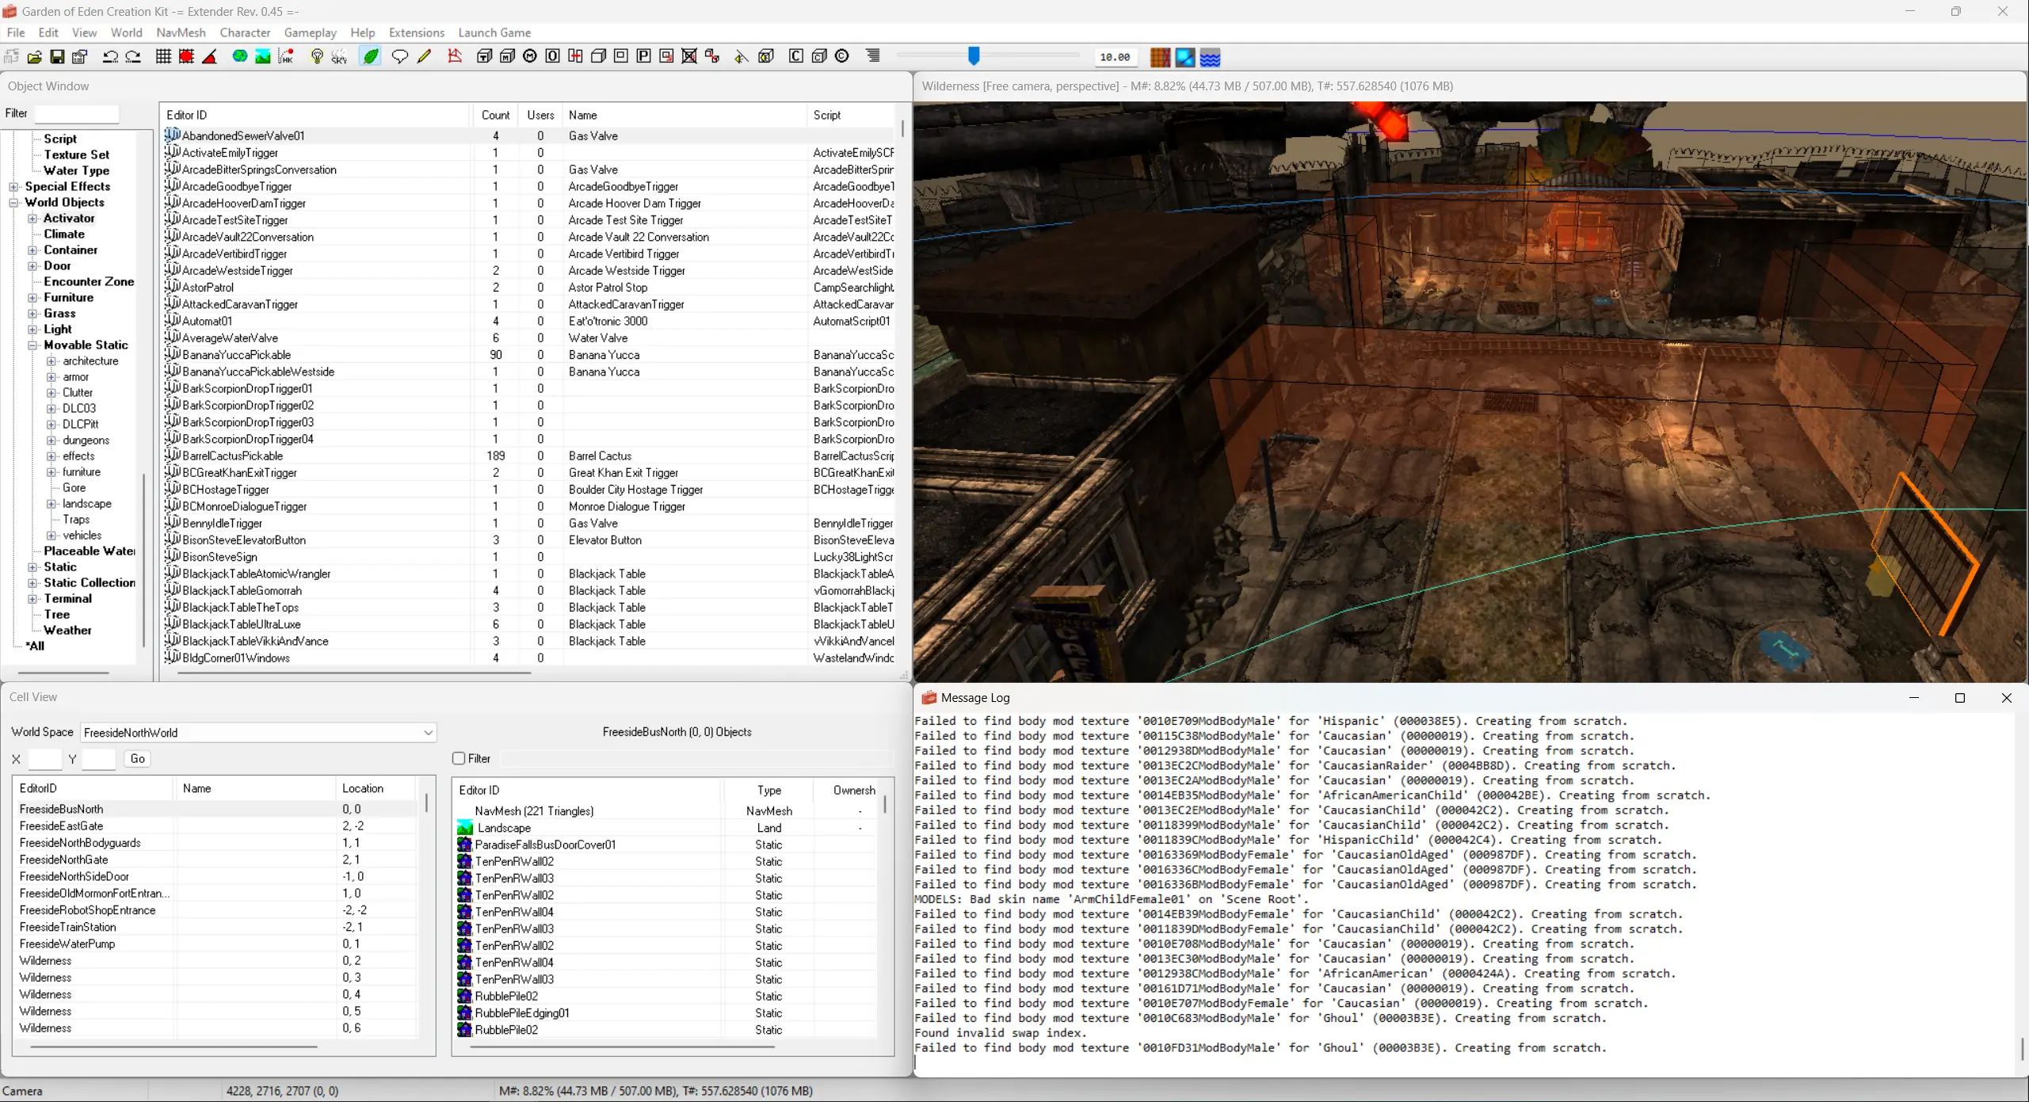Image resolution: width=2029 pixels, height=1102 pixels.
Task: Click the cube T trigger icon
Action: pyautogui.click(x=484, y=57)
